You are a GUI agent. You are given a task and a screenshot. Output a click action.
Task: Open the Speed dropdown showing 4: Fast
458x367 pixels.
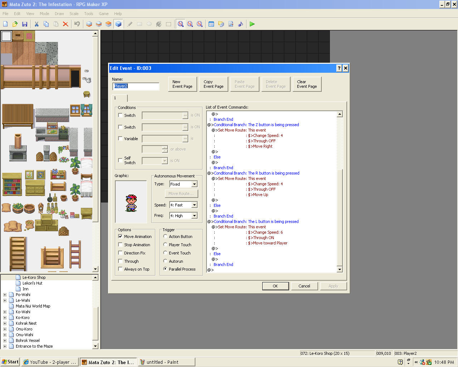tap(194, 205)
